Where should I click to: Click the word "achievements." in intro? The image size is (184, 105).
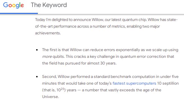[48, 33]
